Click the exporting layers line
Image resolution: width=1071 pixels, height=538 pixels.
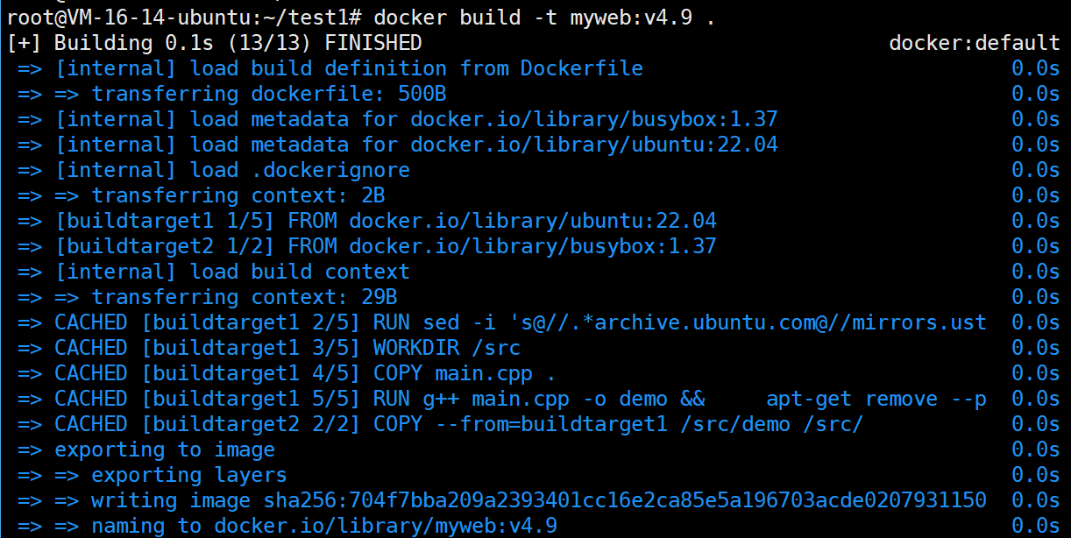point(152,475)
